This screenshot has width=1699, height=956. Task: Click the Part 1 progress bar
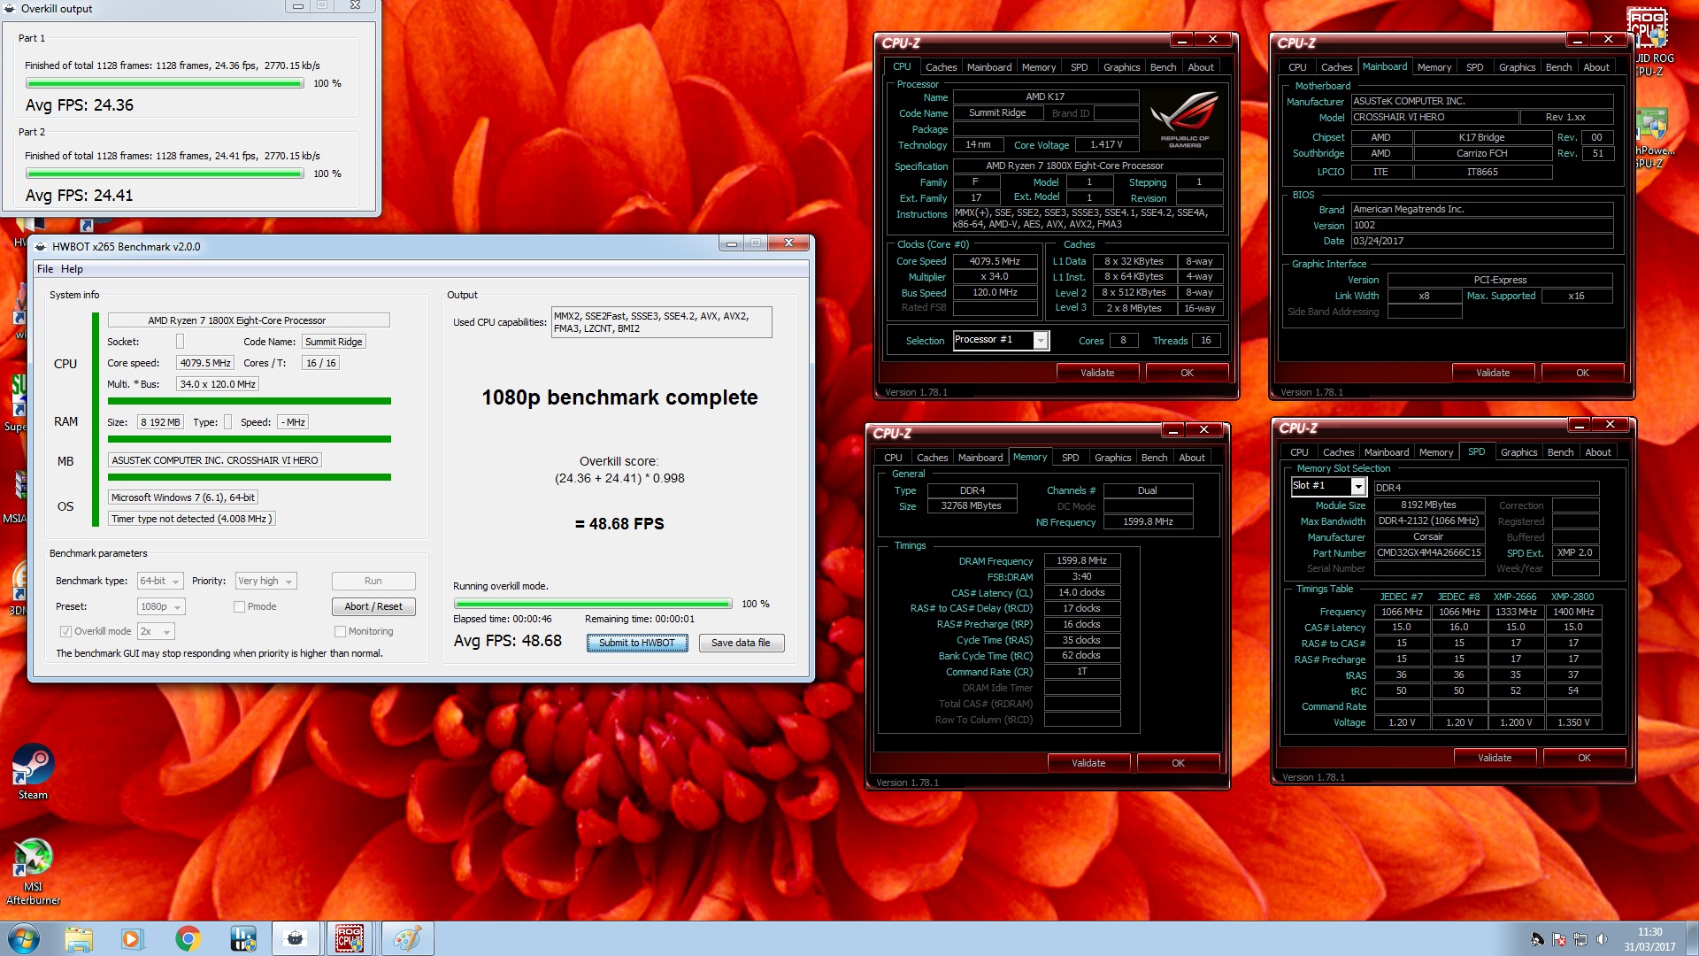165,84
